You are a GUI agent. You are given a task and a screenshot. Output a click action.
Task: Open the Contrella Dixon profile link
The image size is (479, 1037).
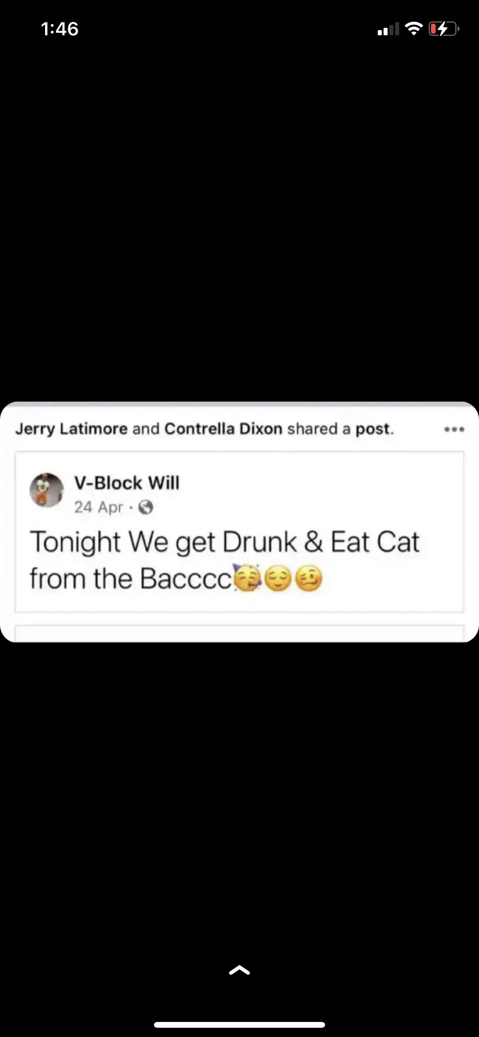(x=223, y=429)
